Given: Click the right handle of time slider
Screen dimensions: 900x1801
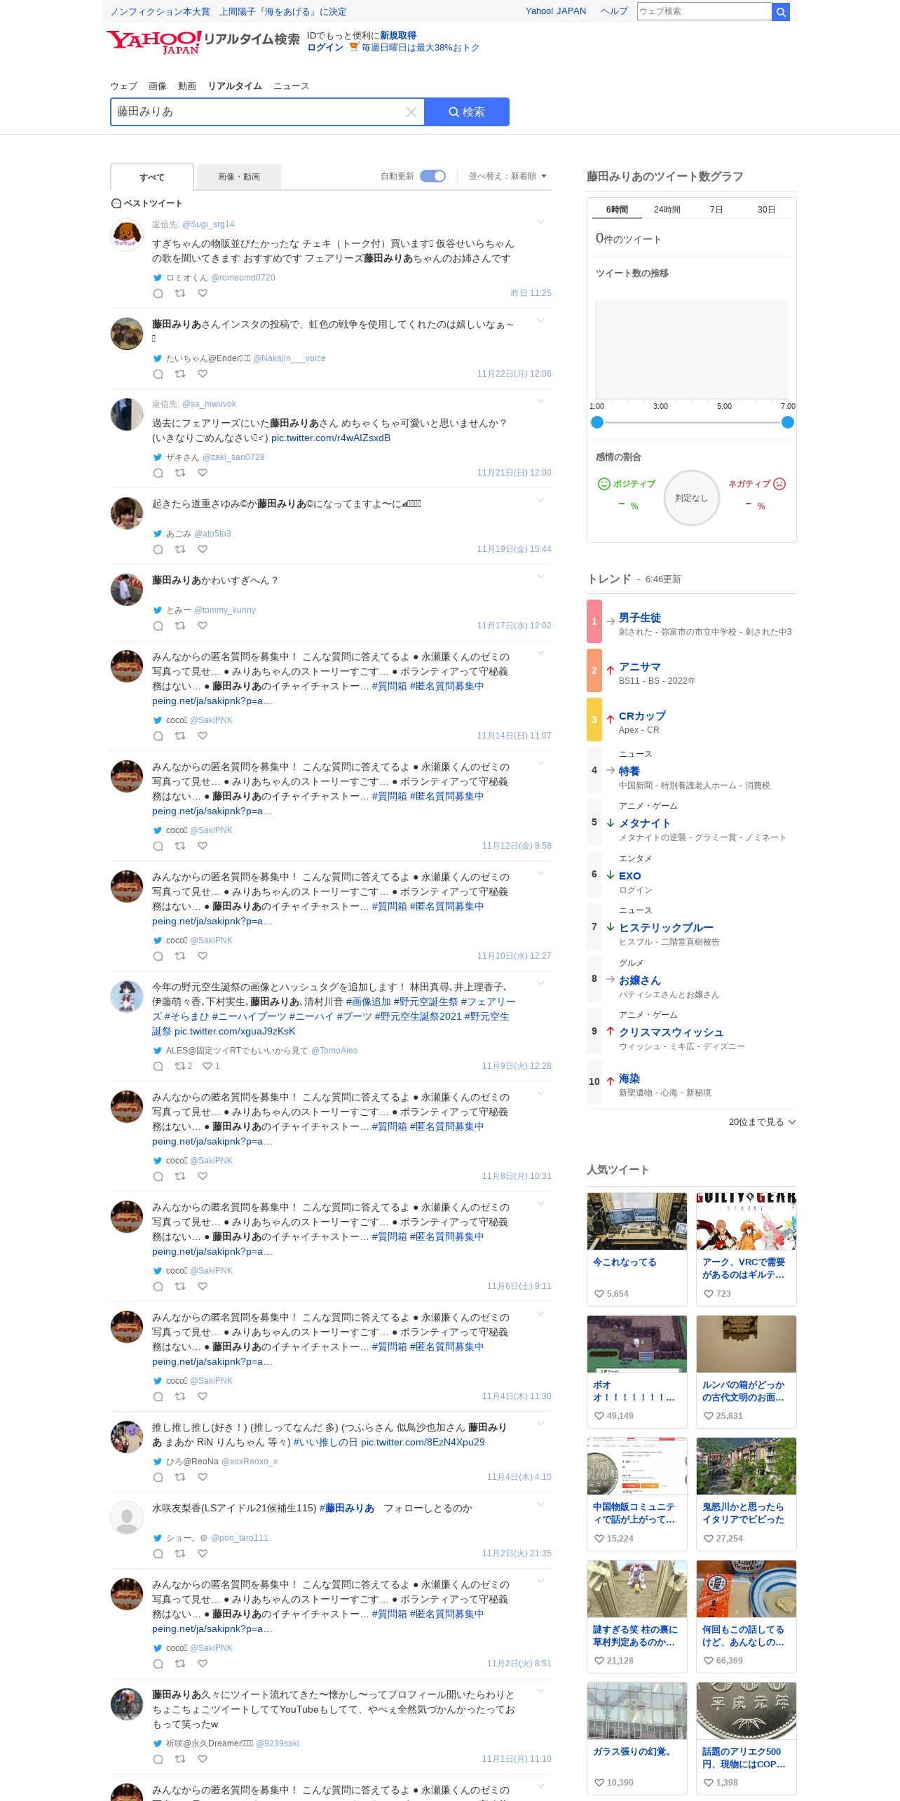Looking at the screenshot, I should (x=788, y=422).
